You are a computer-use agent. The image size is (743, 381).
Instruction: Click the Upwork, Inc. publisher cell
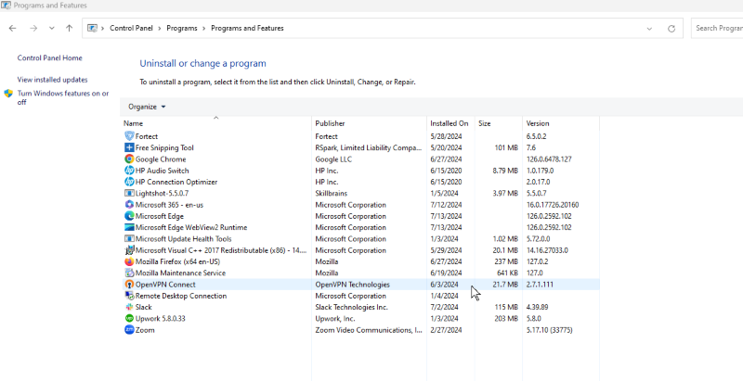(x=335, y=319)
